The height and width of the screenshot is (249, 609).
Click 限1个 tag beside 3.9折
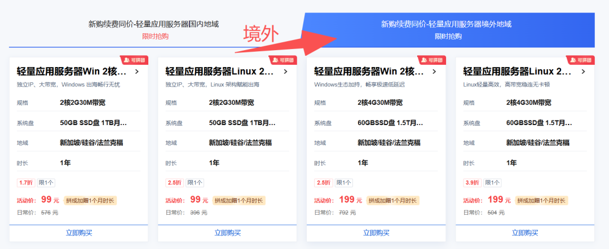492,183
